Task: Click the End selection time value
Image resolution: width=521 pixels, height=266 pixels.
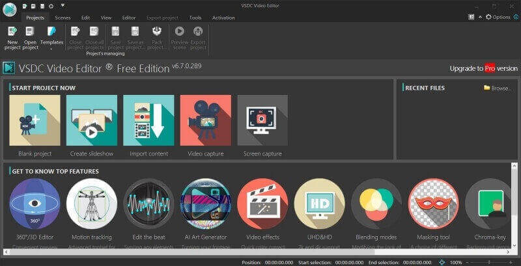Action: pyautogui.click(x=419, y=262)
